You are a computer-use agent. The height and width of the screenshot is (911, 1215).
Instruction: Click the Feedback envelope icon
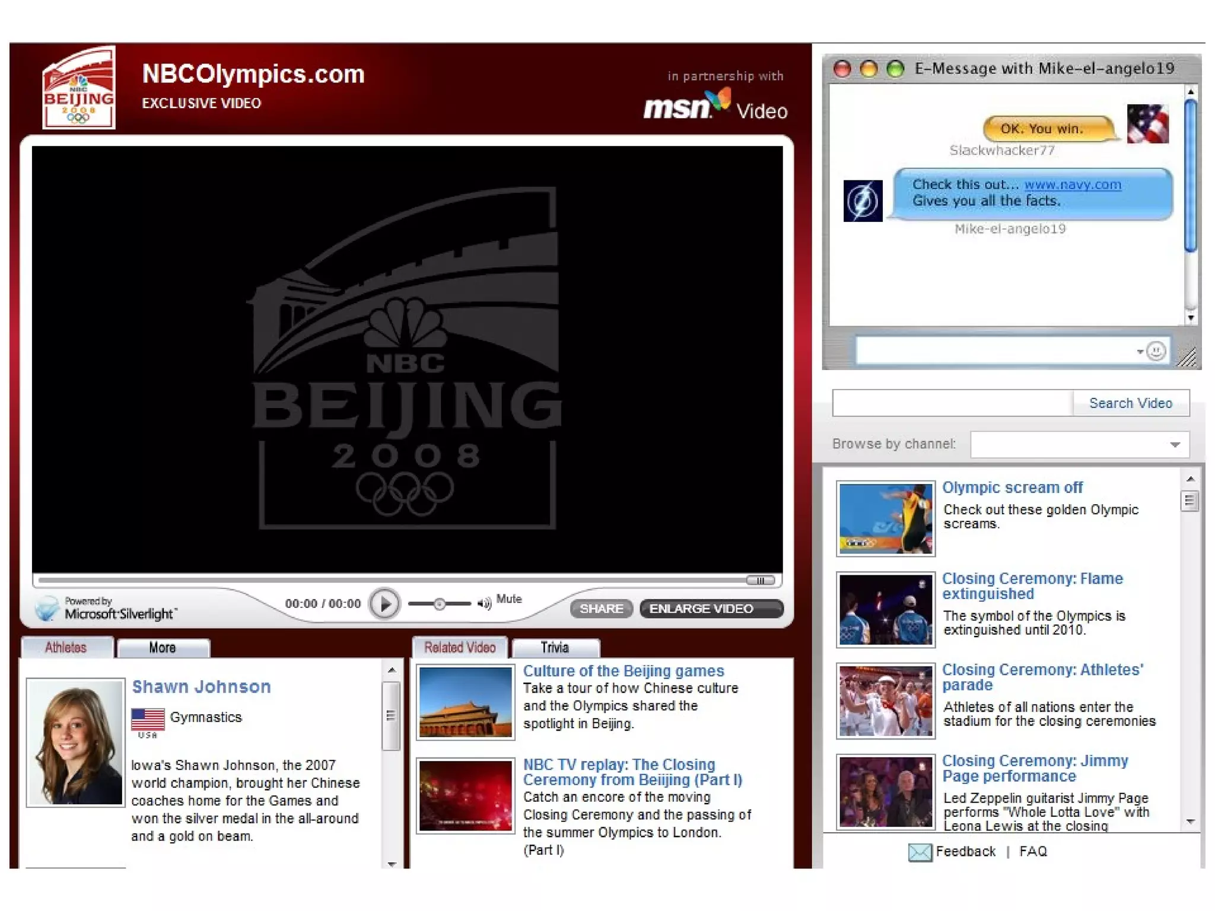(x=920, y=852)
